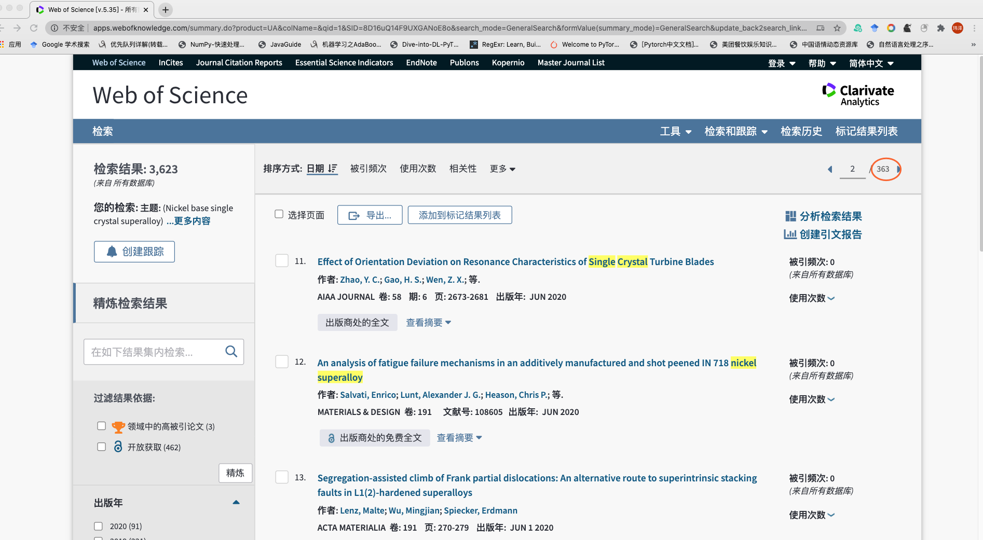Open EndNote in top navigation

(x=421, y=63)
